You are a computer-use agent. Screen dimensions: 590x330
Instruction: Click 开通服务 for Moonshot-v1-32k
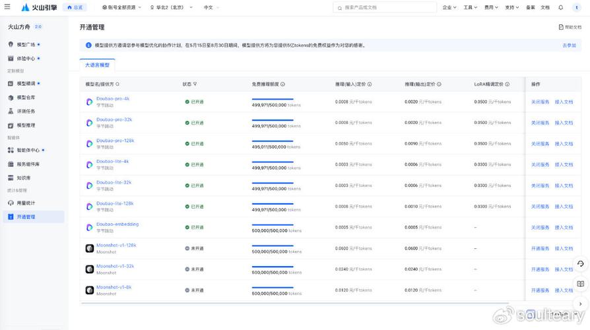pos(540,269)
